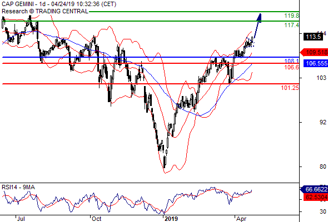Click the 30 RSI axis value
328x222 pixels.
[323, 211]
